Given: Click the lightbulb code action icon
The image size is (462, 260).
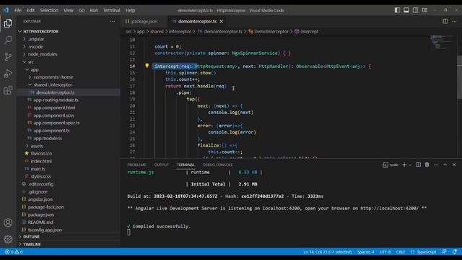Looking at the screenshot, I should [147, 66].
